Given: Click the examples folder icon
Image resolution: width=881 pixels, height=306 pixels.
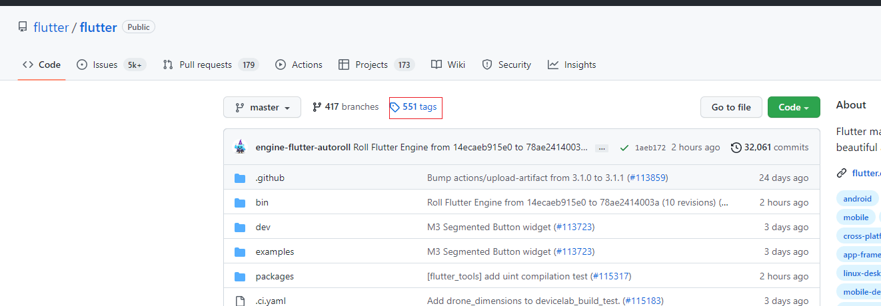Looking at the screenshot, I should coord(241,251).
